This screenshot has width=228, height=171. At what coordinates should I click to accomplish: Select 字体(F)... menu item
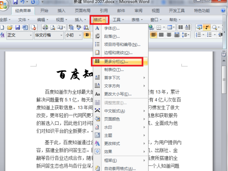tap(121, 28)
